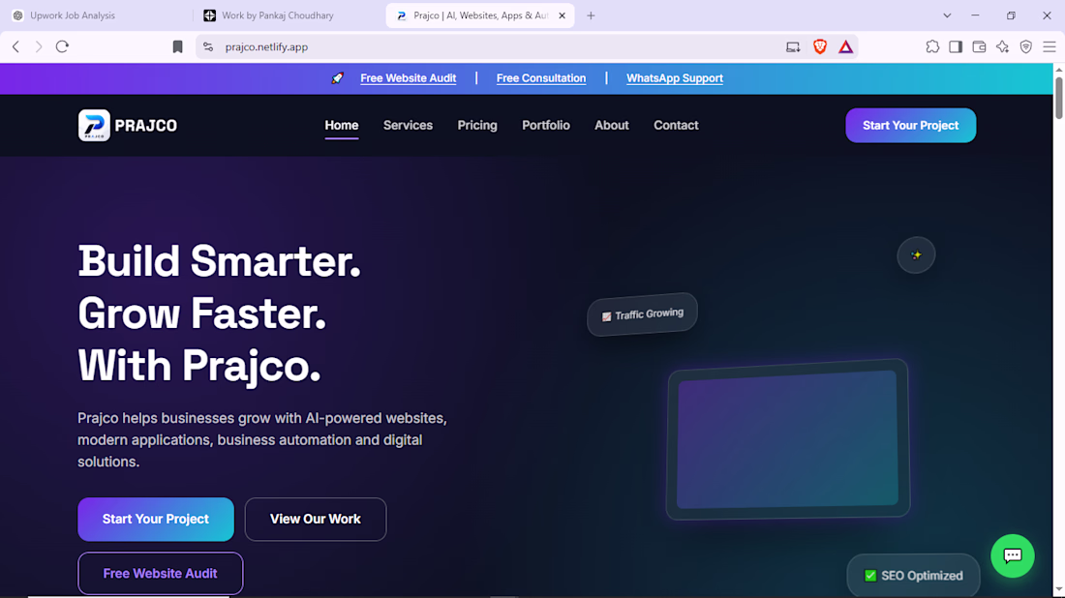Open site settings icon in address bar
The width and height of the screenshot is (1065, 598).
click(208, 46)
